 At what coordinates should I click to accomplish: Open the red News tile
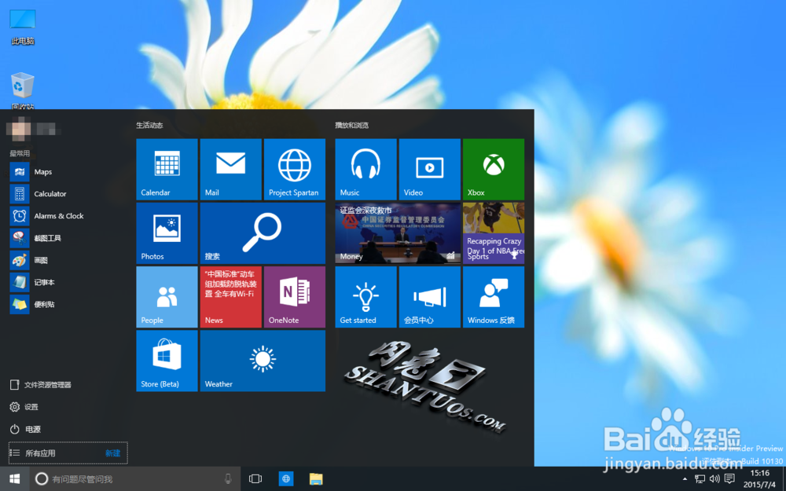230,297
